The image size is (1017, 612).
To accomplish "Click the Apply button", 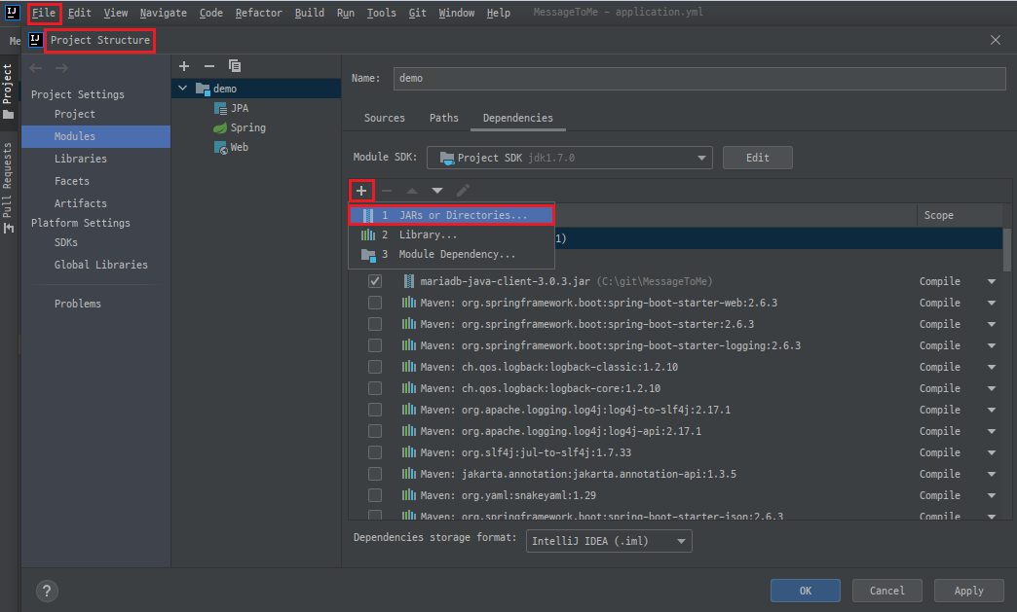I will [x=968, y=590].
